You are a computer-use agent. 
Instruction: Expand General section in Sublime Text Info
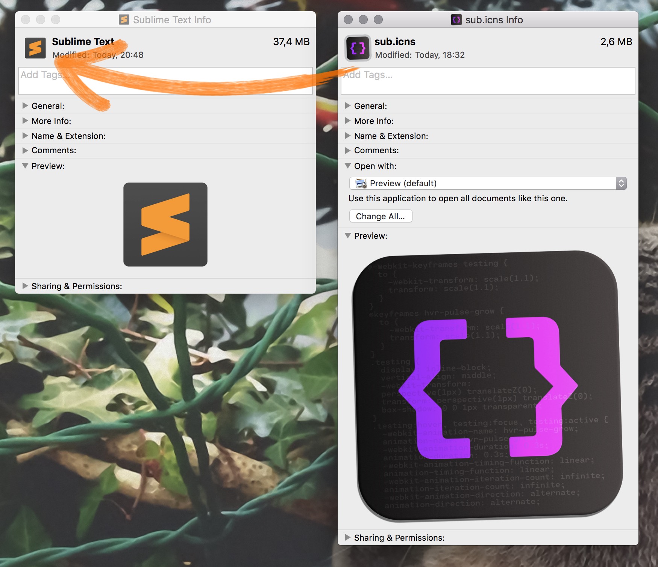point(25,106)
